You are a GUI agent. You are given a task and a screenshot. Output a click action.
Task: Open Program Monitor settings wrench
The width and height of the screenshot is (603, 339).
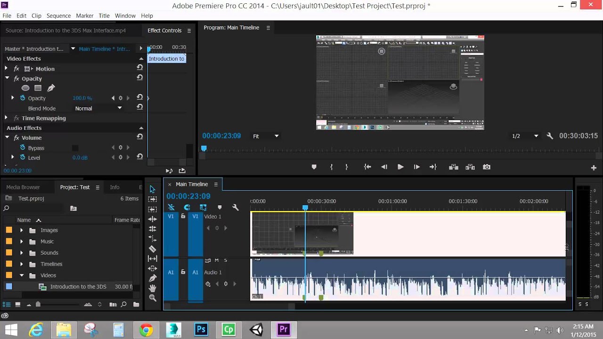pos(549,136)
